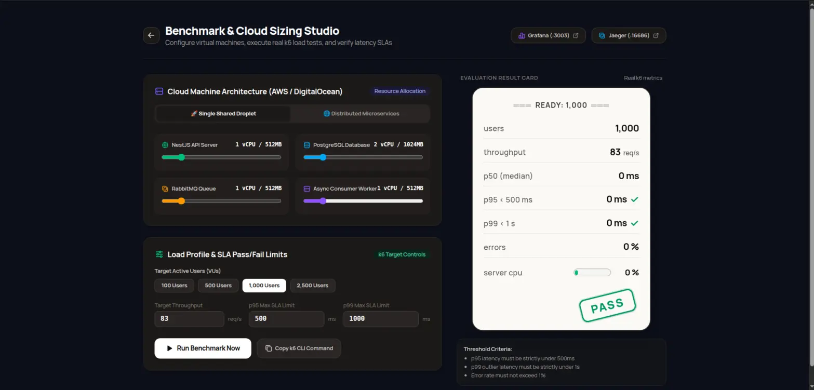Click the Resource Allocation badge
This screenshot has height=390, width=814.
tap(400, 91)
